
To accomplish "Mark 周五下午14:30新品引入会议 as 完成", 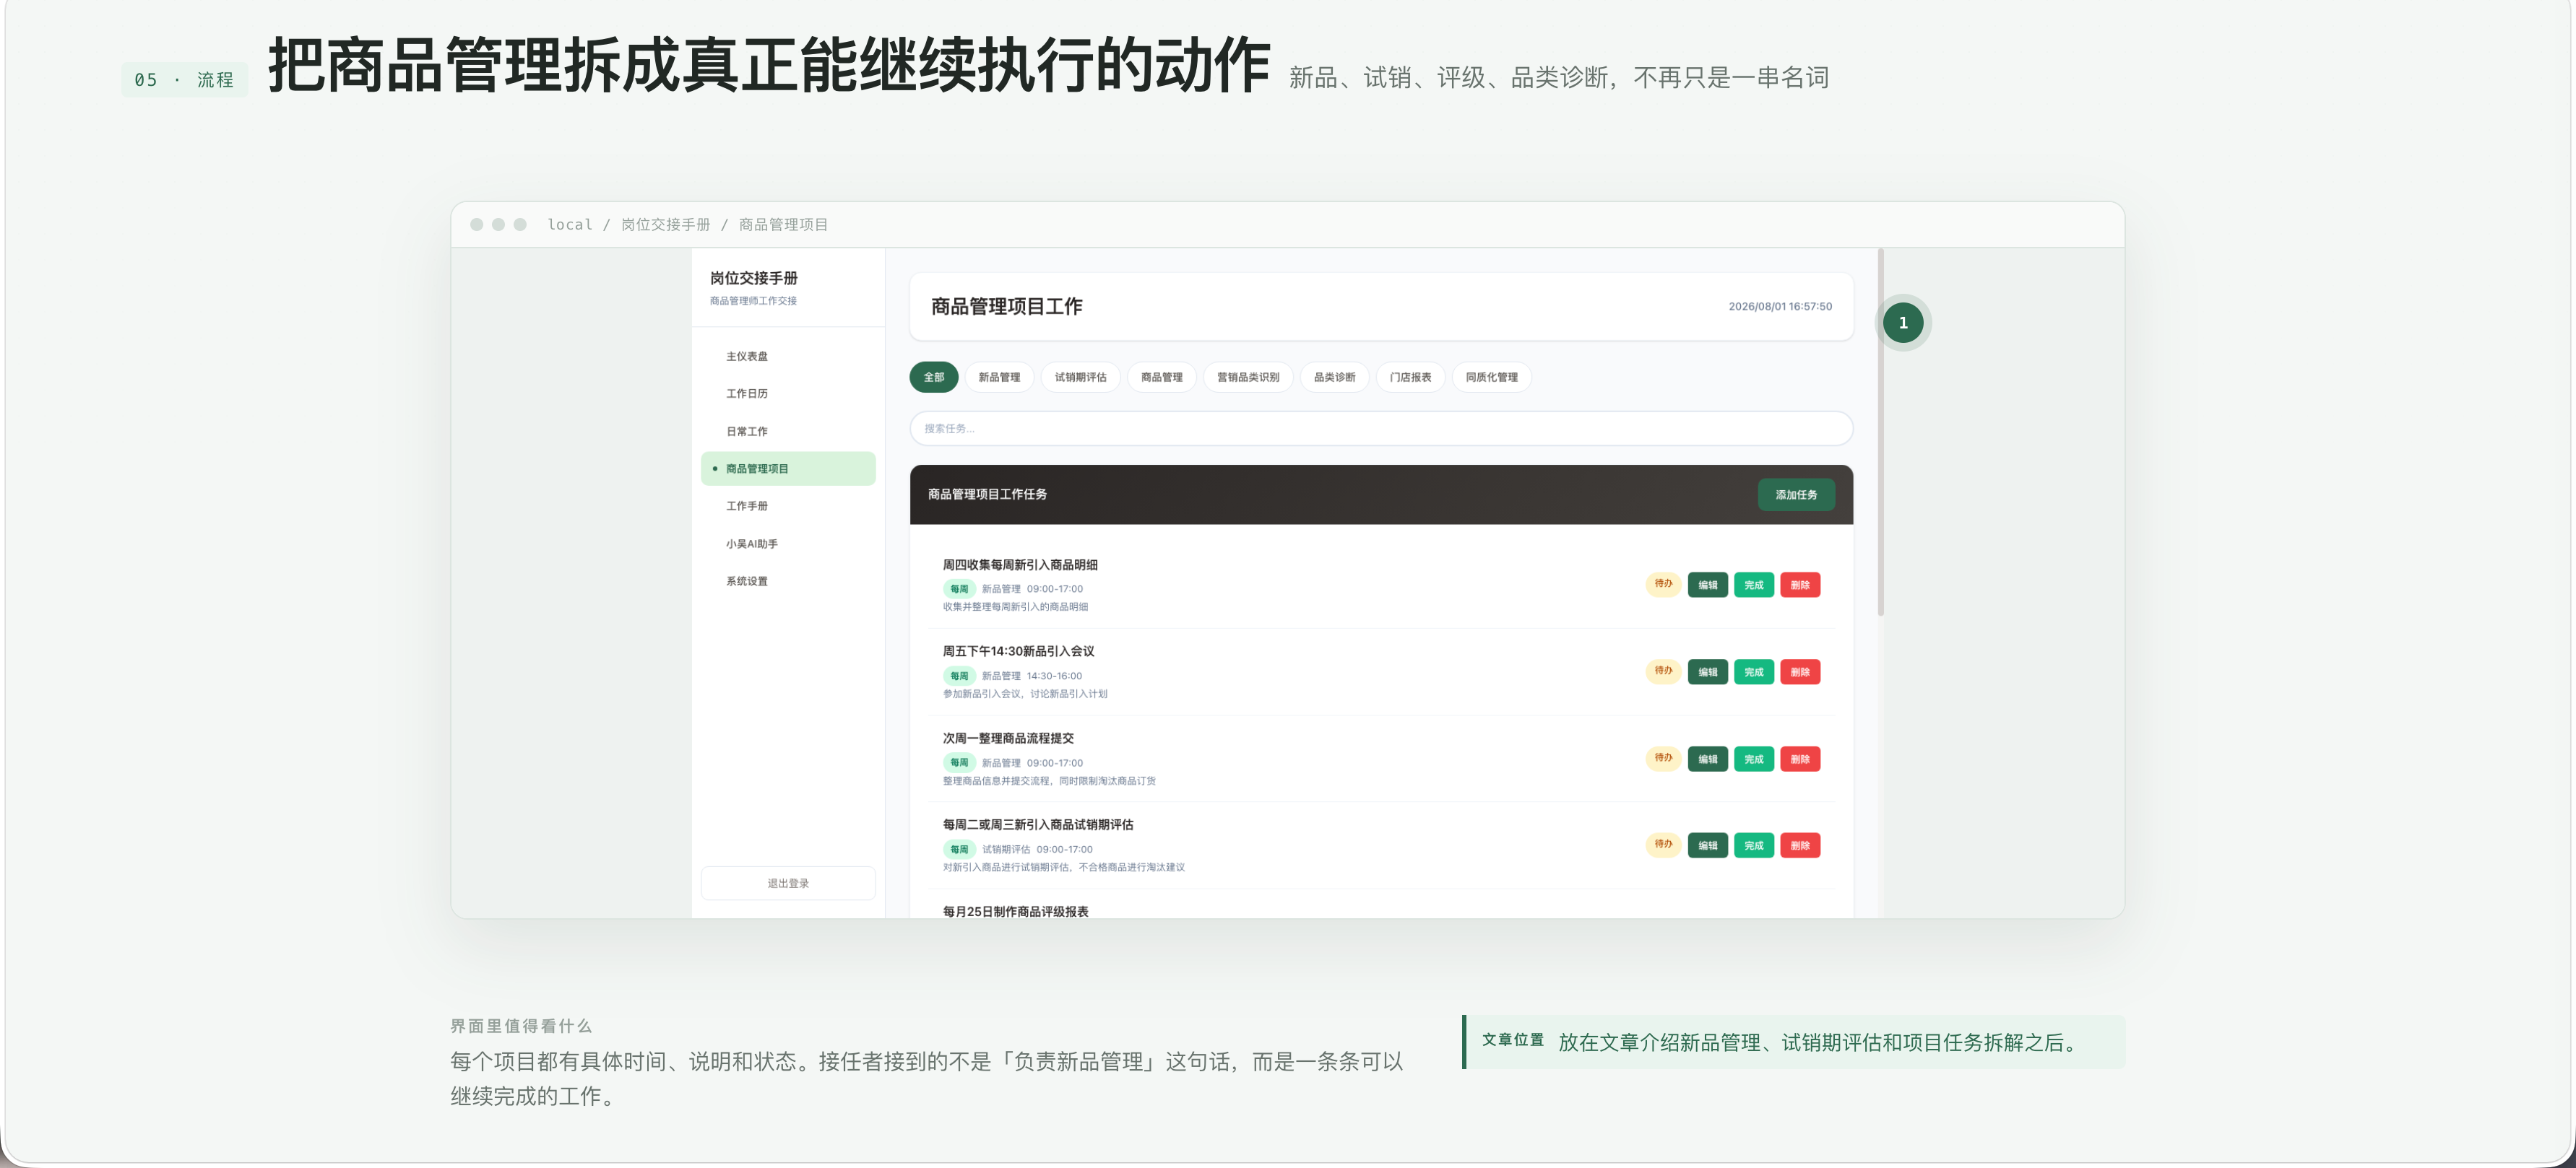I will [x=1753, y=672].
